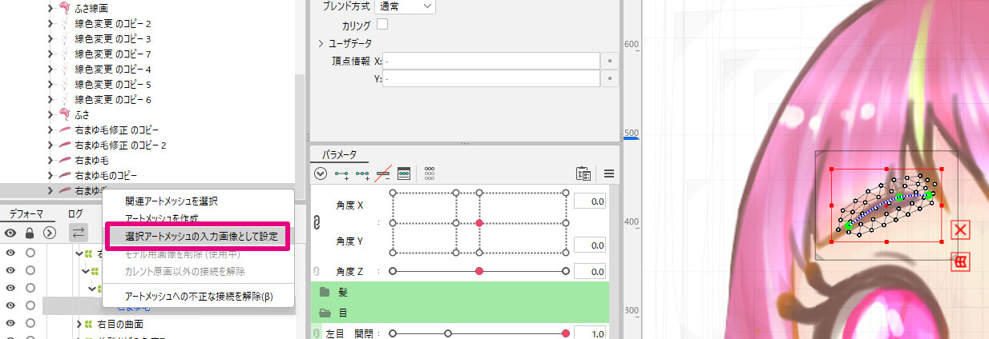The height and width of the screenshot is (339, 989).
Task: Click the add two keys parameter icon
Action: 342,173
